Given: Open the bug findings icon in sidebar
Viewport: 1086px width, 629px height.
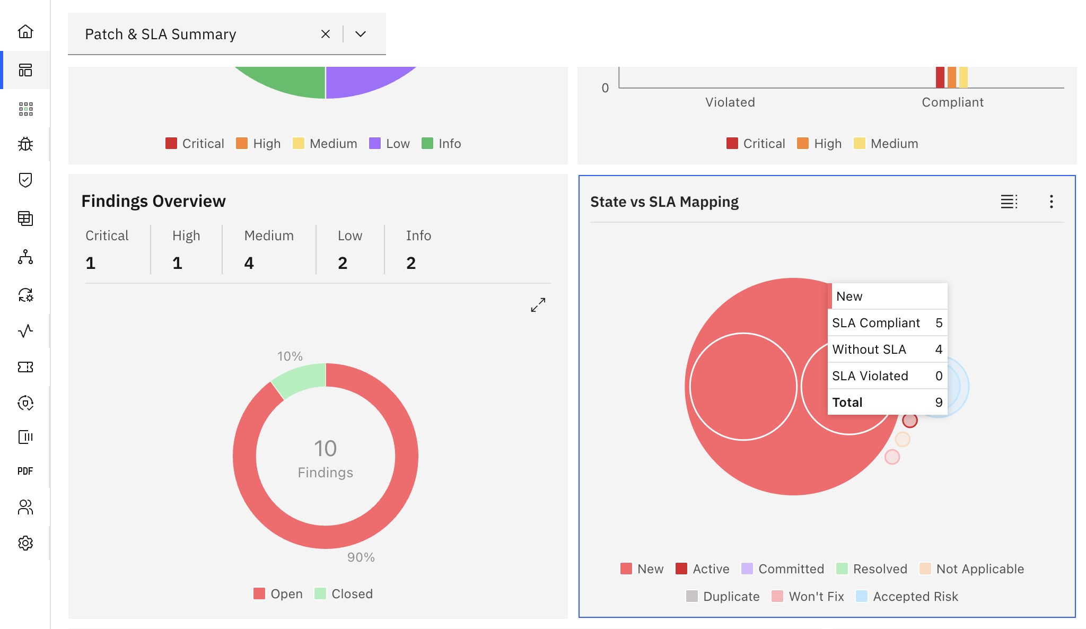Looking at the screenshot, I should coord(25,144).
